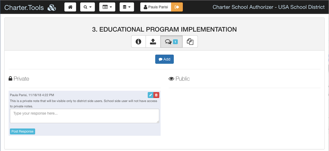This screenshot has width=329, height=151.
Task: Switch to the comments tab
Action: click(171, 41)
